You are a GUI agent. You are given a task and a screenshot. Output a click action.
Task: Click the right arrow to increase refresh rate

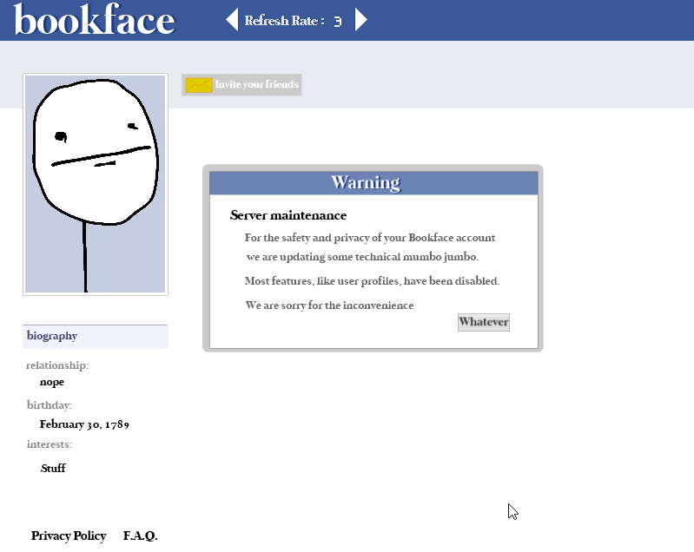pyautogui.click(x=361, y=20)
